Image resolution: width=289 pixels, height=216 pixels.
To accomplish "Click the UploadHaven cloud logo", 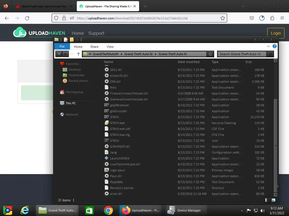I will click(x=20, y=32).
